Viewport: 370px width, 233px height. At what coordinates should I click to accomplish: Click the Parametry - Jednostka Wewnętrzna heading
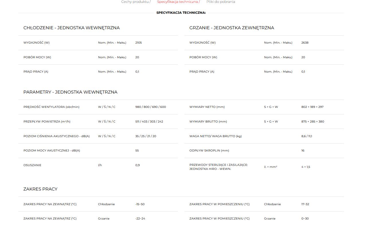70,92
